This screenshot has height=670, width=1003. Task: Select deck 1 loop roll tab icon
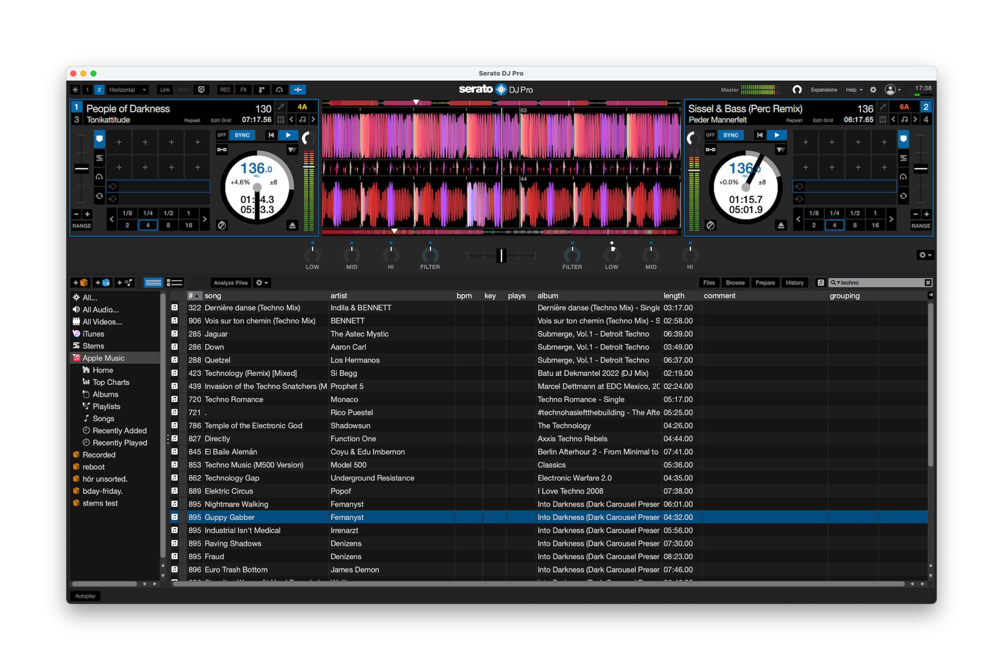99,177
